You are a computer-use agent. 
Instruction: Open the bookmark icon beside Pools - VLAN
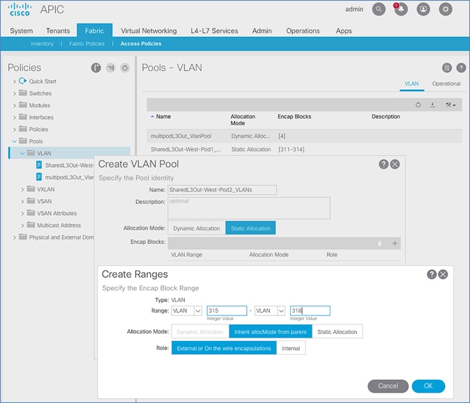pos(446,68)
